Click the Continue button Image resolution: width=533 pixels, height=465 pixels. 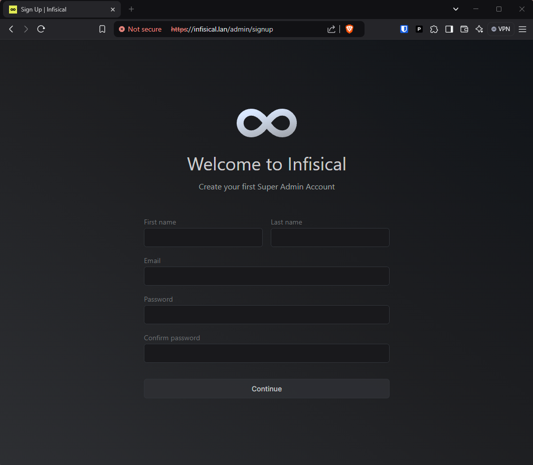(266, 388)
